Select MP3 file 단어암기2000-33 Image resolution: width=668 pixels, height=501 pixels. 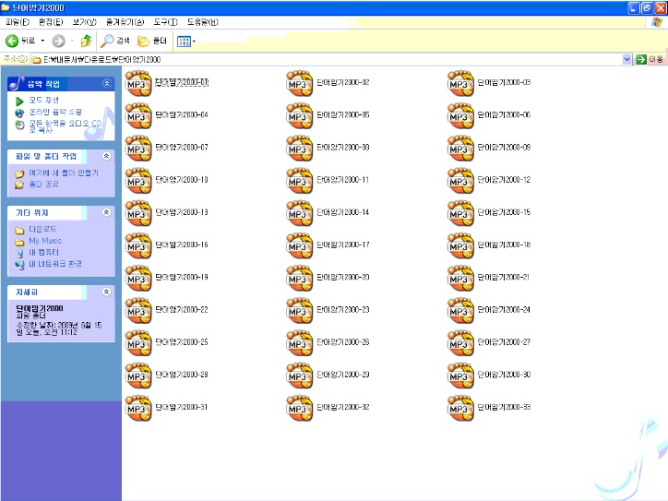(489, 408)
